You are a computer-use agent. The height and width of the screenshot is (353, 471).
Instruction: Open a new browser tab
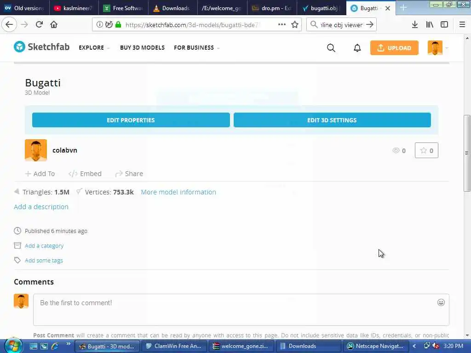[x=403, y=8]
